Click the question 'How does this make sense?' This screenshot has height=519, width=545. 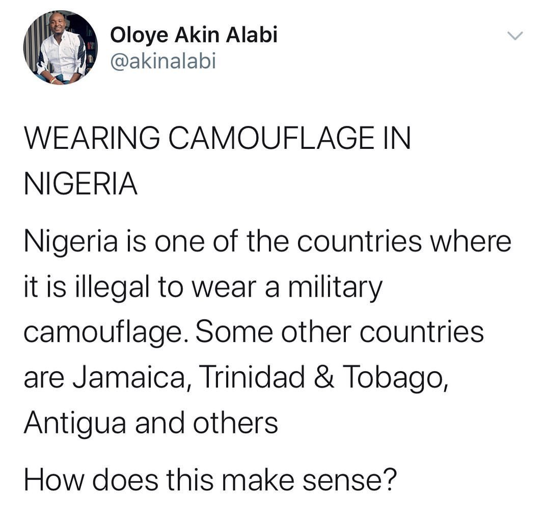click(x=211, y=480)
